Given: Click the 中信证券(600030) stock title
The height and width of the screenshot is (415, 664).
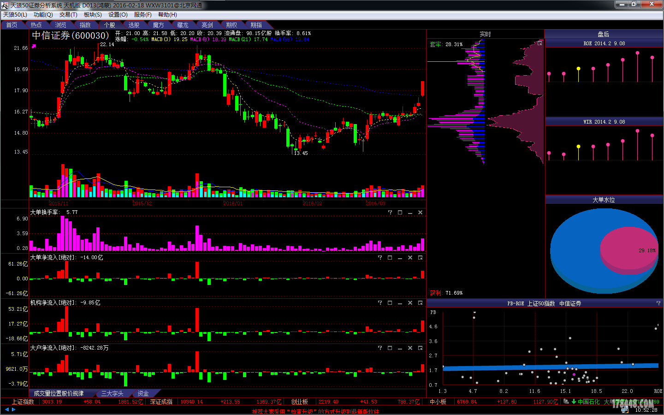Looking at the screenshot, I should pyautogui.click(x=71, y=36).
